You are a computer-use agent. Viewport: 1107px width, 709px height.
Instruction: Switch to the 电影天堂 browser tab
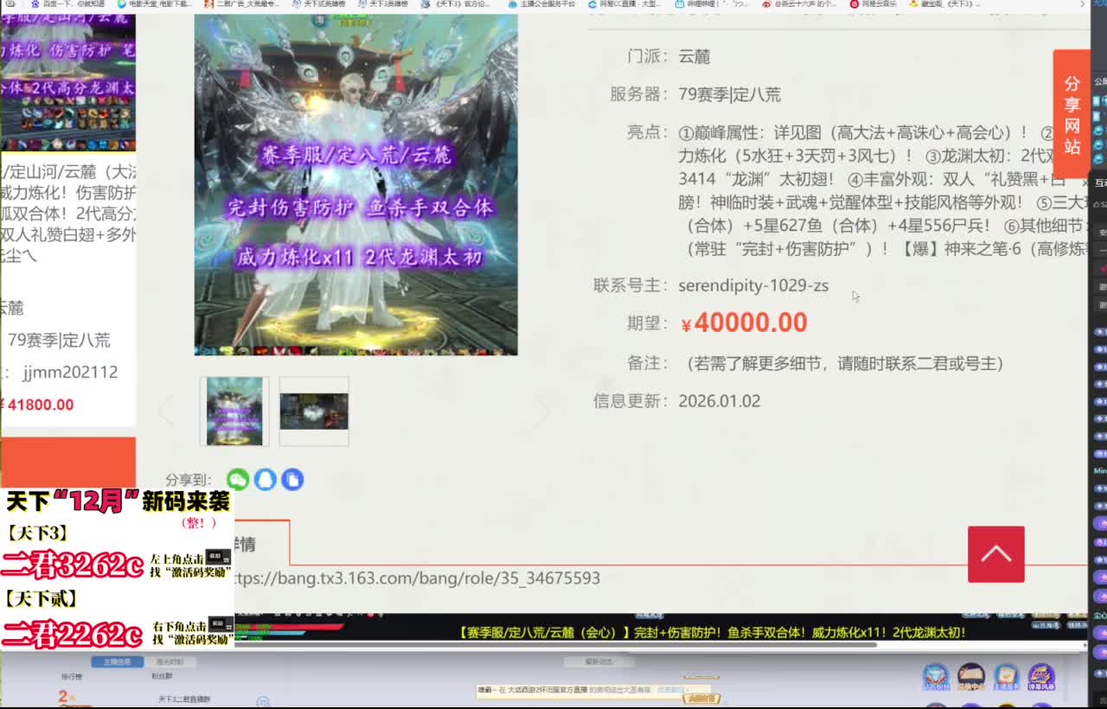point(154,4)
